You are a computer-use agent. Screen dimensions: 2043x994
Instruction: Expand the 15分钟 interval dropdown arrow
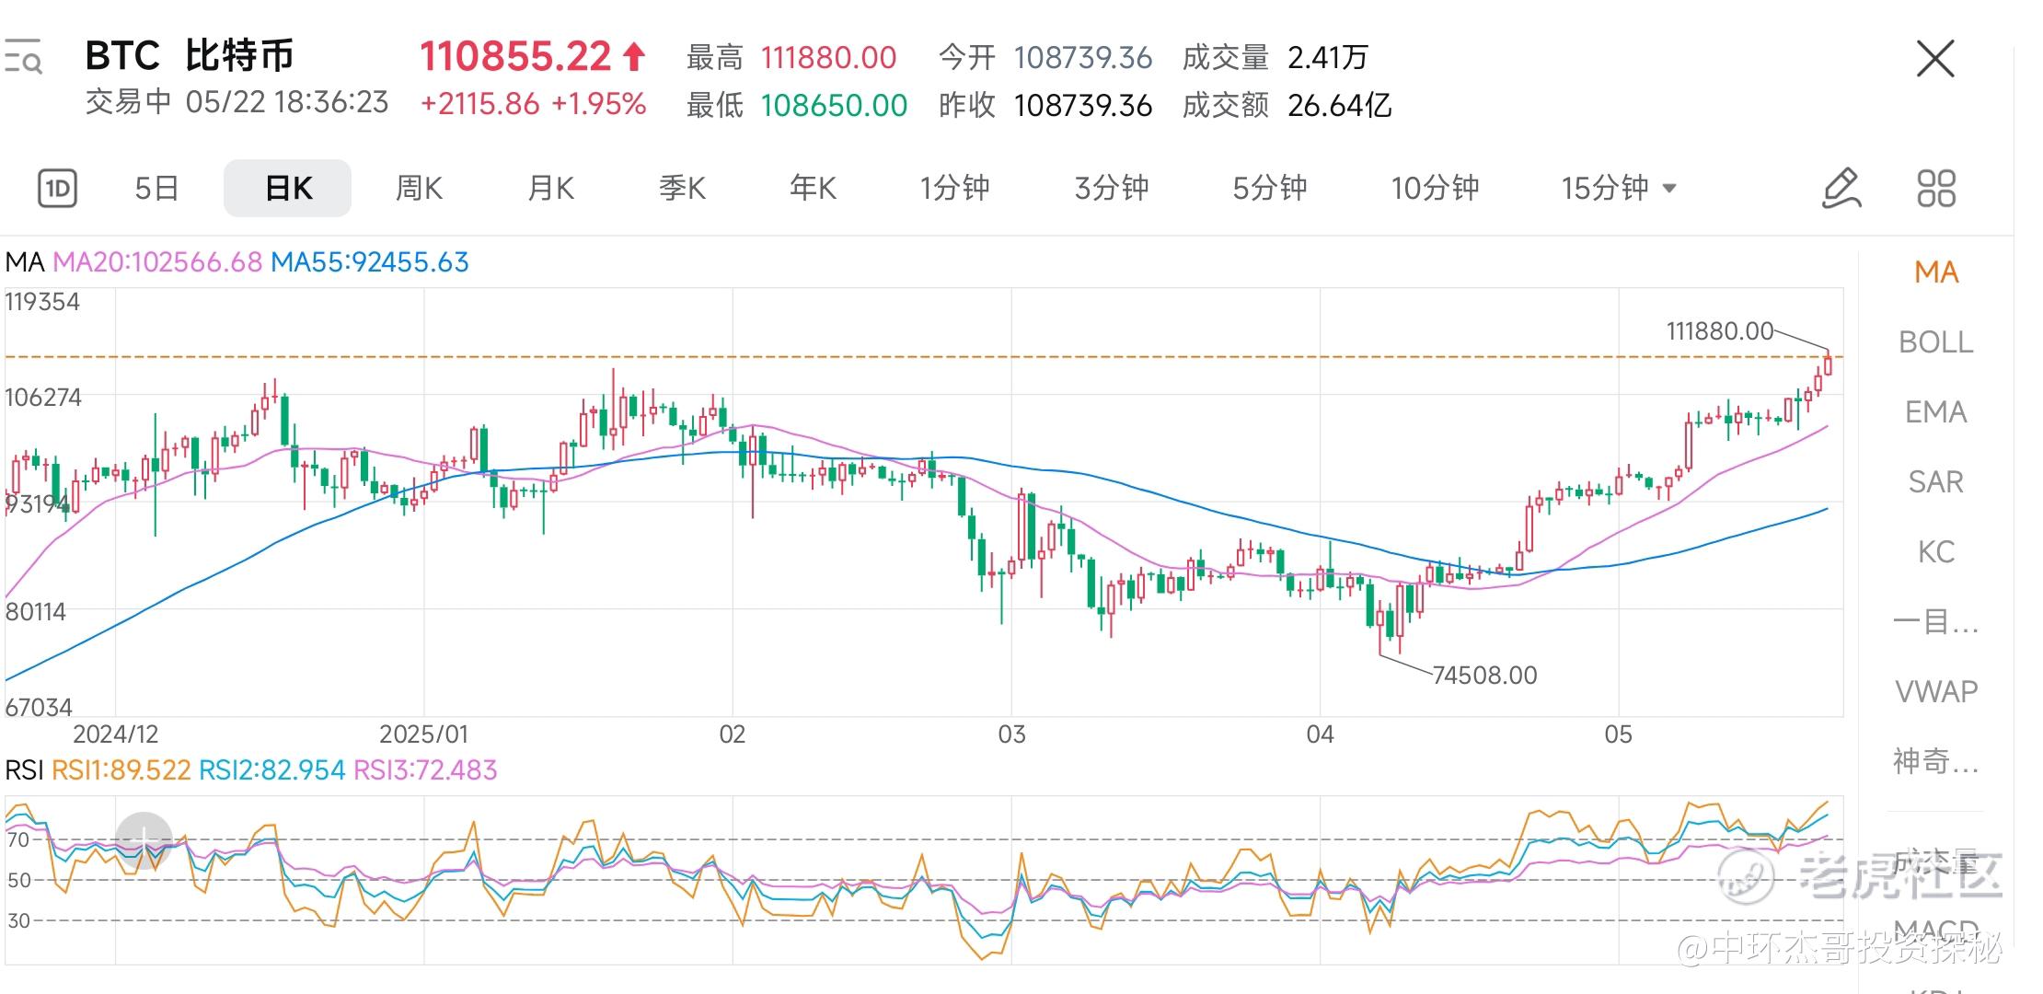[1669, 189]
